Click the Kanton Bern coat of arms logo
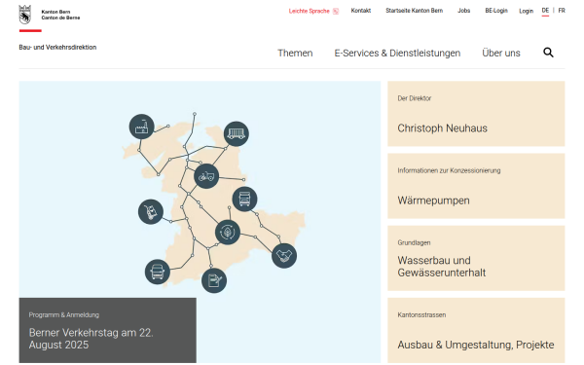 (25, 15)
